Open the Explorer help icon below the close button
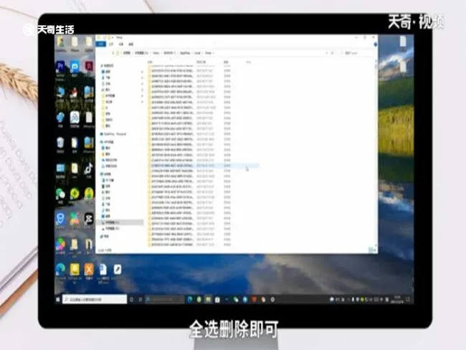This screenshot has width=466, height=350. (x=375, y=44)
